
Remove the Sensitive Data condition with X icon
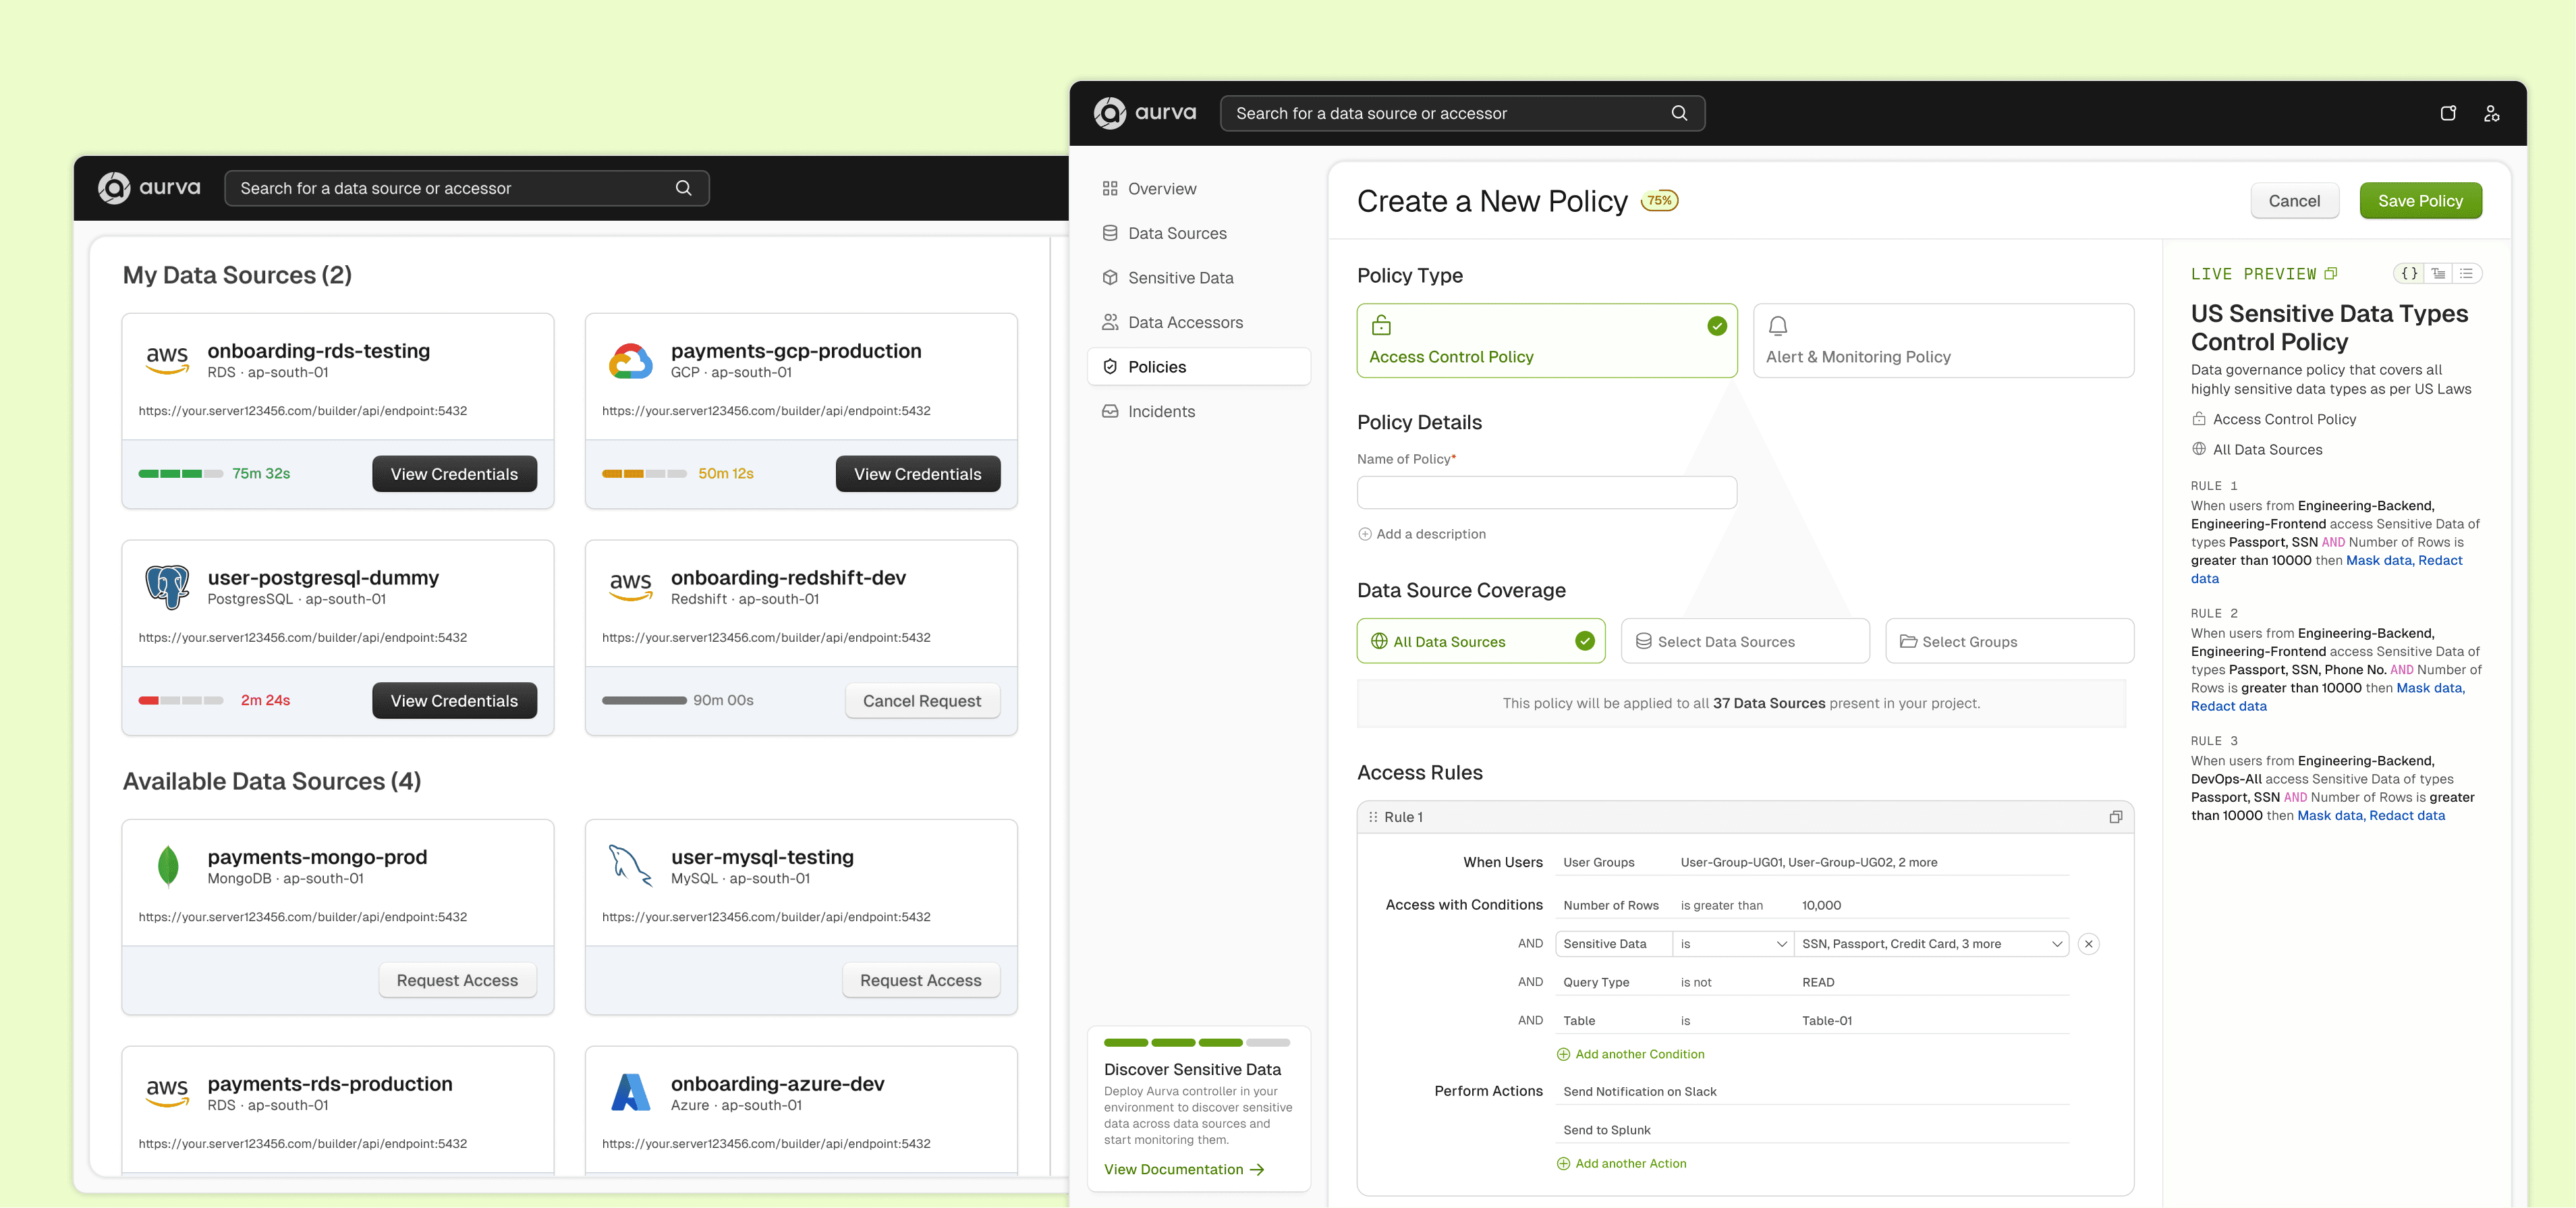click(2088, 943)
